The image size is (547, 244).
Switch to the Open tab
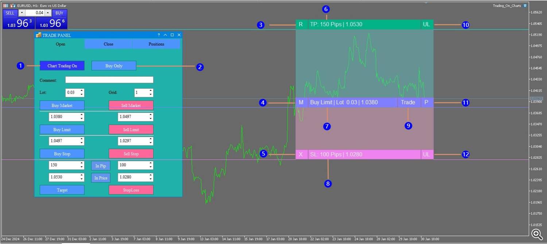tap(61, 44)
